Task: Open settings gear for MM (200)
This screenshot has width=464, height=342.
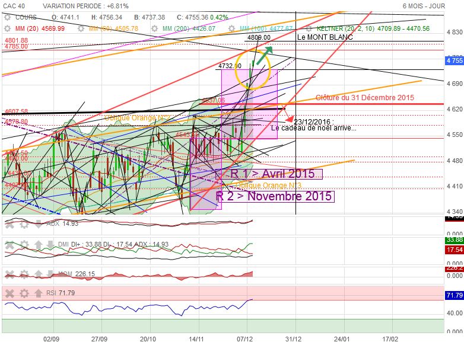Action: point(154,28)
